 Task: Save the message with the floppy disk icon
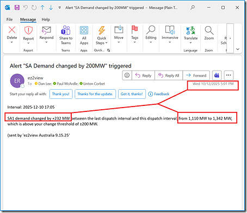[17, 8]
